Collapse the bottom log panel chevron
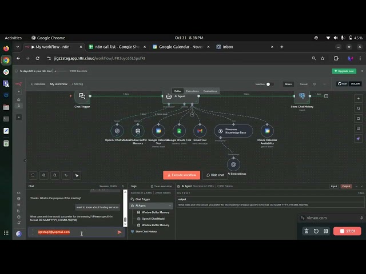Image resolution: width=366 pixels, height=274 pixels. click(x=362, y=186)
